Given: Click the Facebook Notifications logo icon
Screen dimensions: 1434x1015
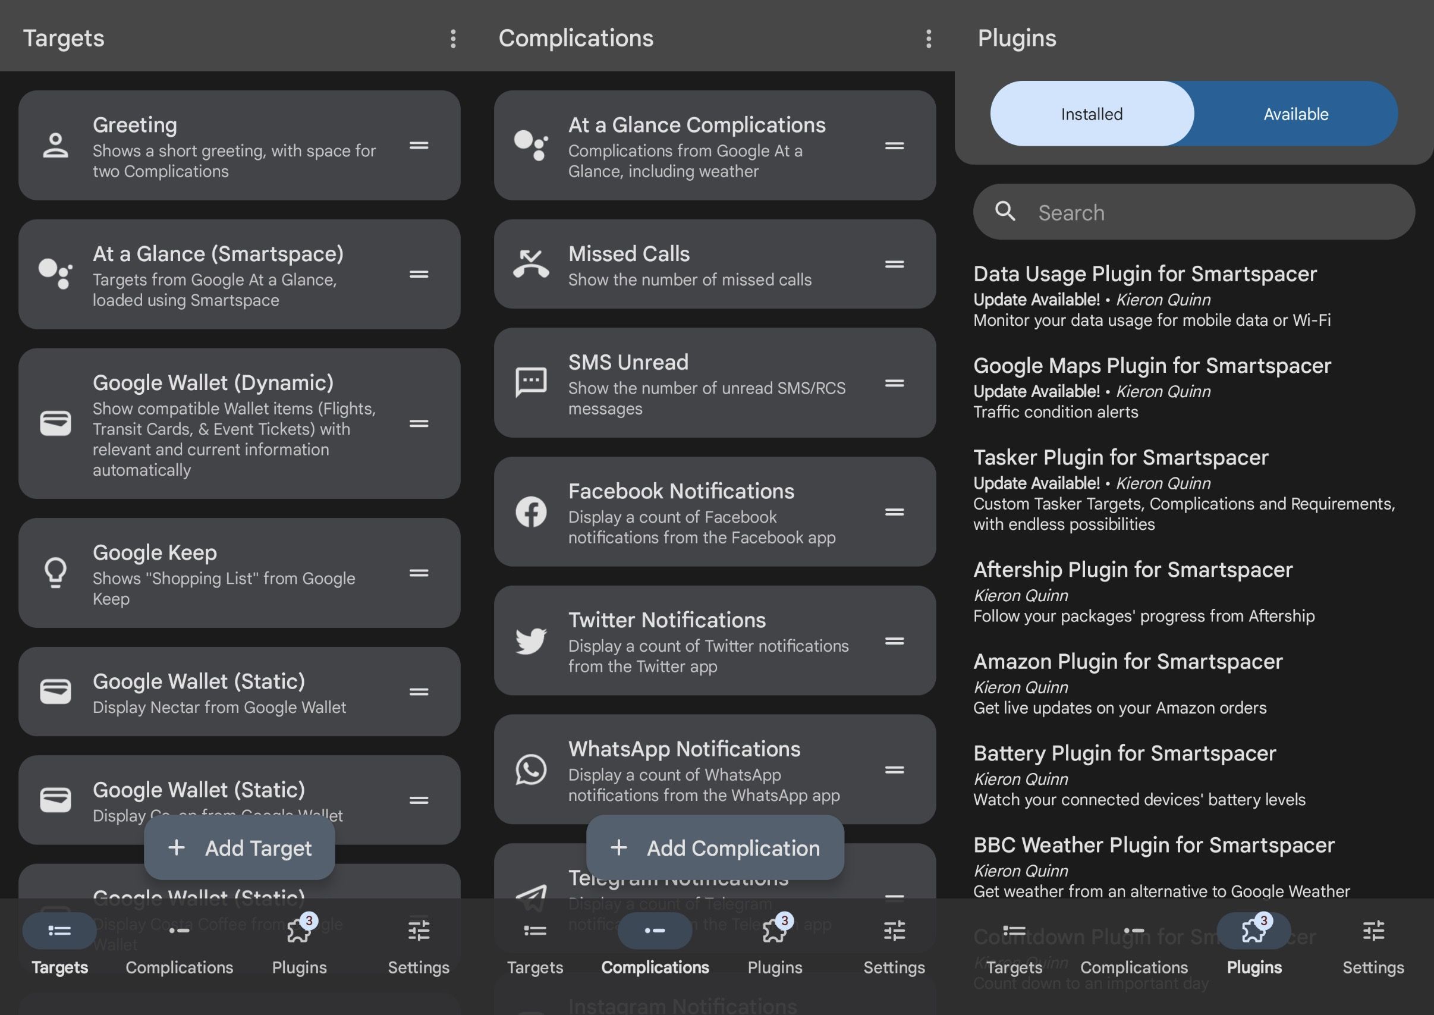Looking at the screenshot, I should (x=530, y=512).
